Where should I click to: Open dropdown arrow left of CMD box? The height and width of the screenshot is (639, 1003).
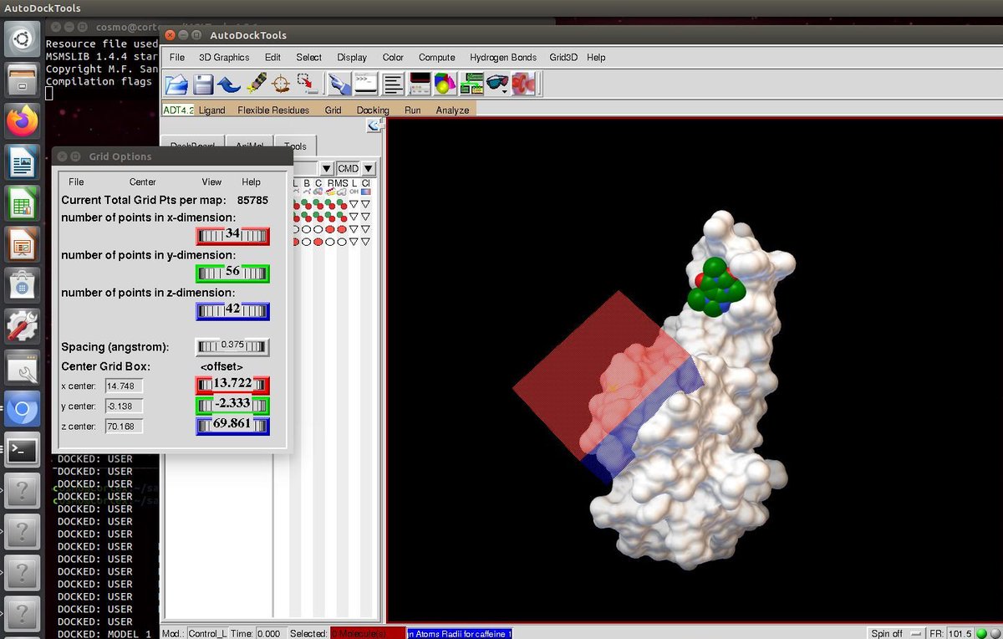point(327,168)
